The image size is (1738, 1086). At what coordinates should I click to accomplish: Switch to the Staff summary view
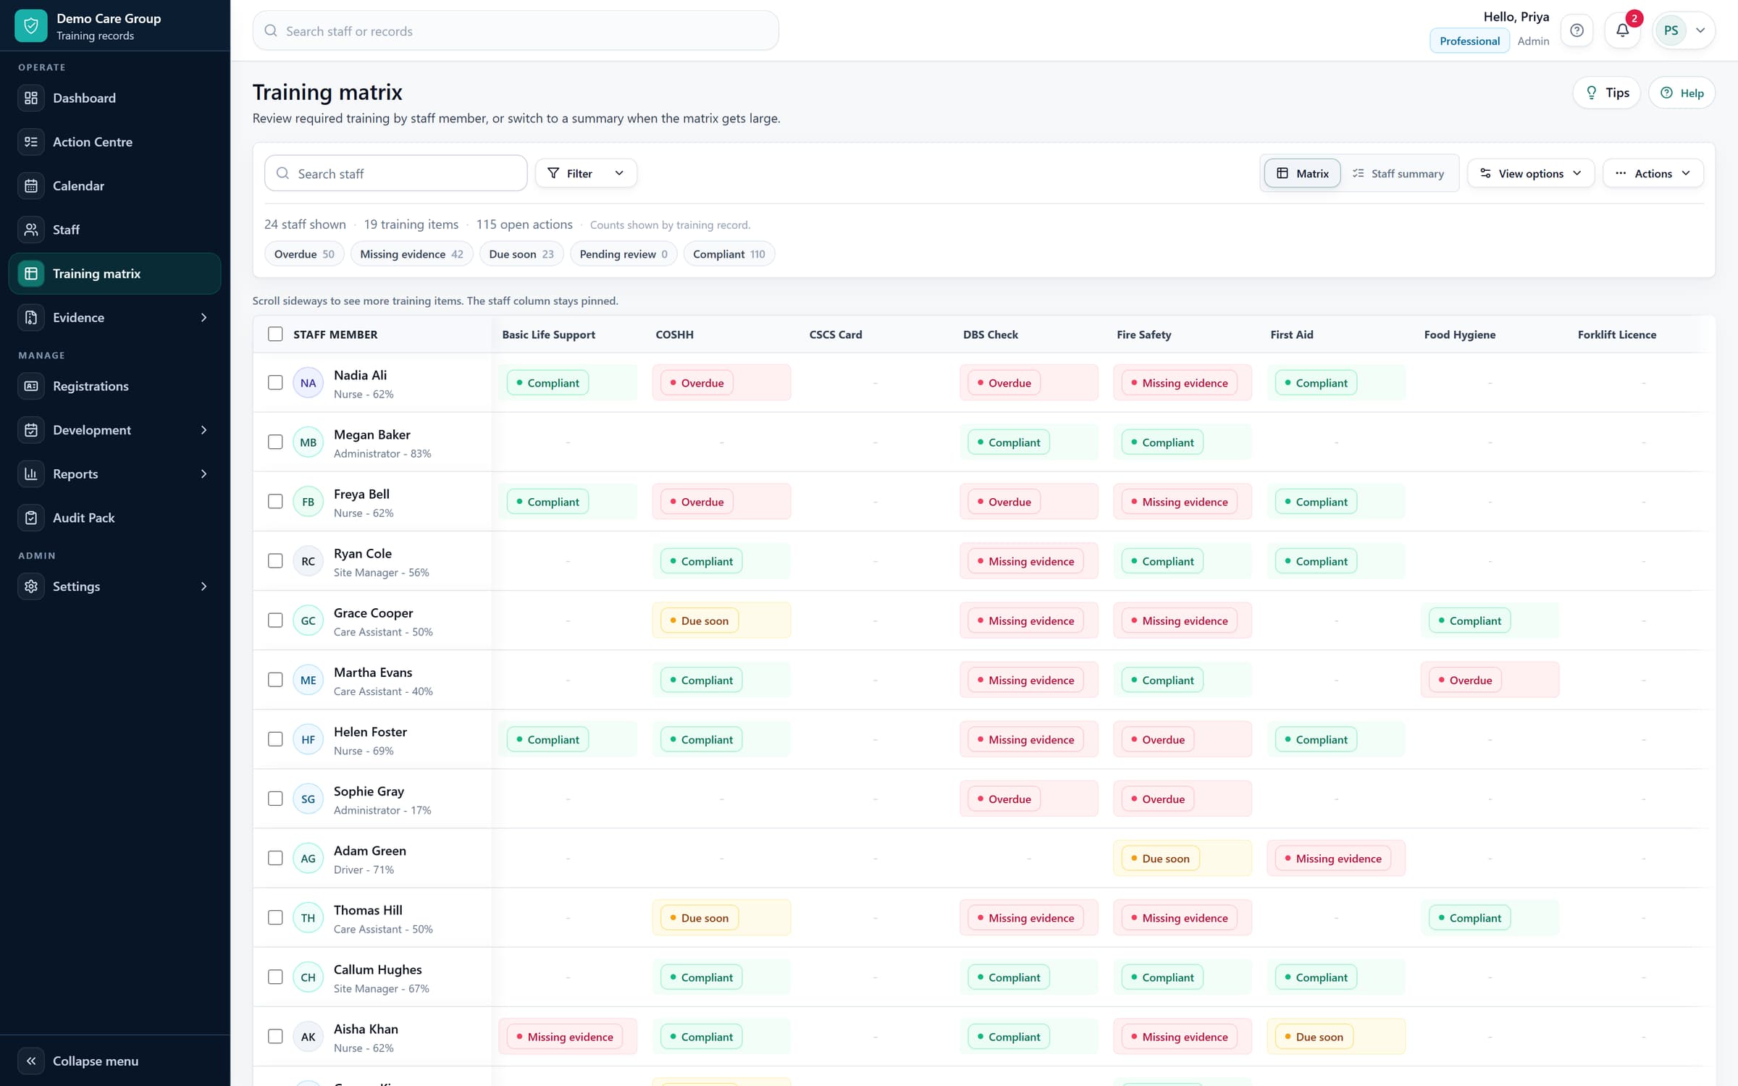[1398, 173]
